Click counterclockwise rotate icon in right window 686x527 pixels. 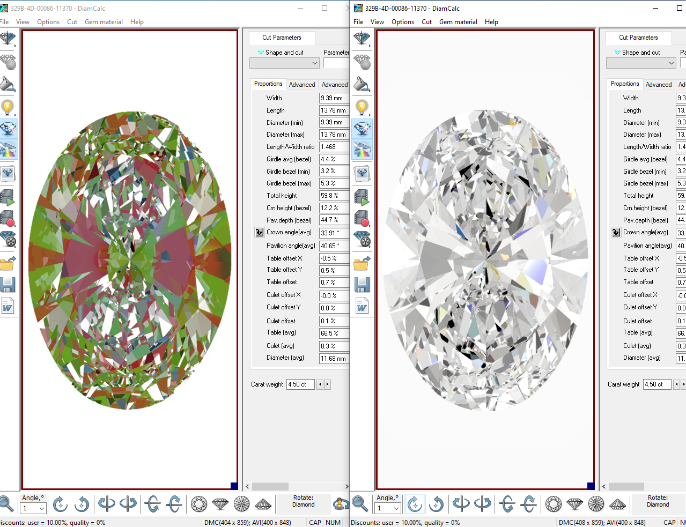[437, 504]
